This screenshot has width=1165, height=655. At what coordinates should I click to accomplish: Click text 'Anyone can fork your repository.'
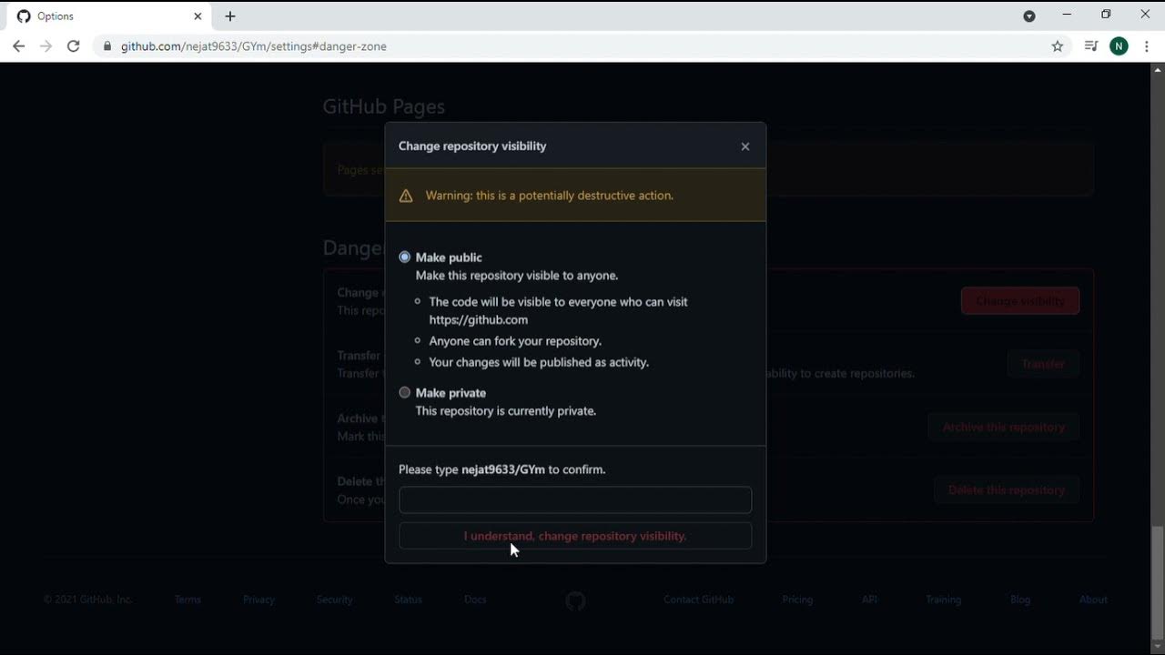[x=515, y=341]
